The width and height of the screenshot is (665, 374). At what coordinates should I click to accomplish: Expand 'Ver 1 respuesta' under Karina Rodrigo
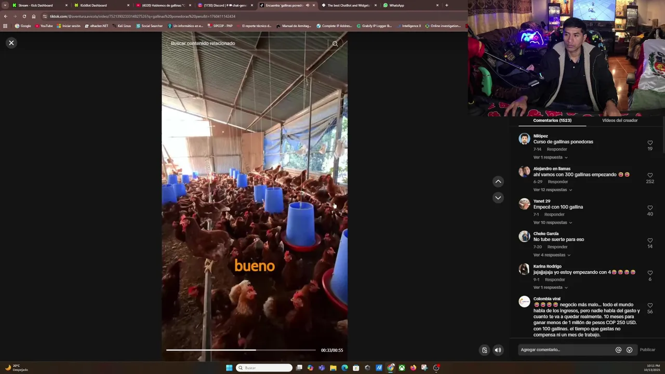550,287
